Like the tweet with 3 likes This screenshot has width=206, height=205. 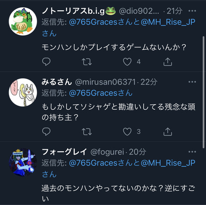click(127, 132)
